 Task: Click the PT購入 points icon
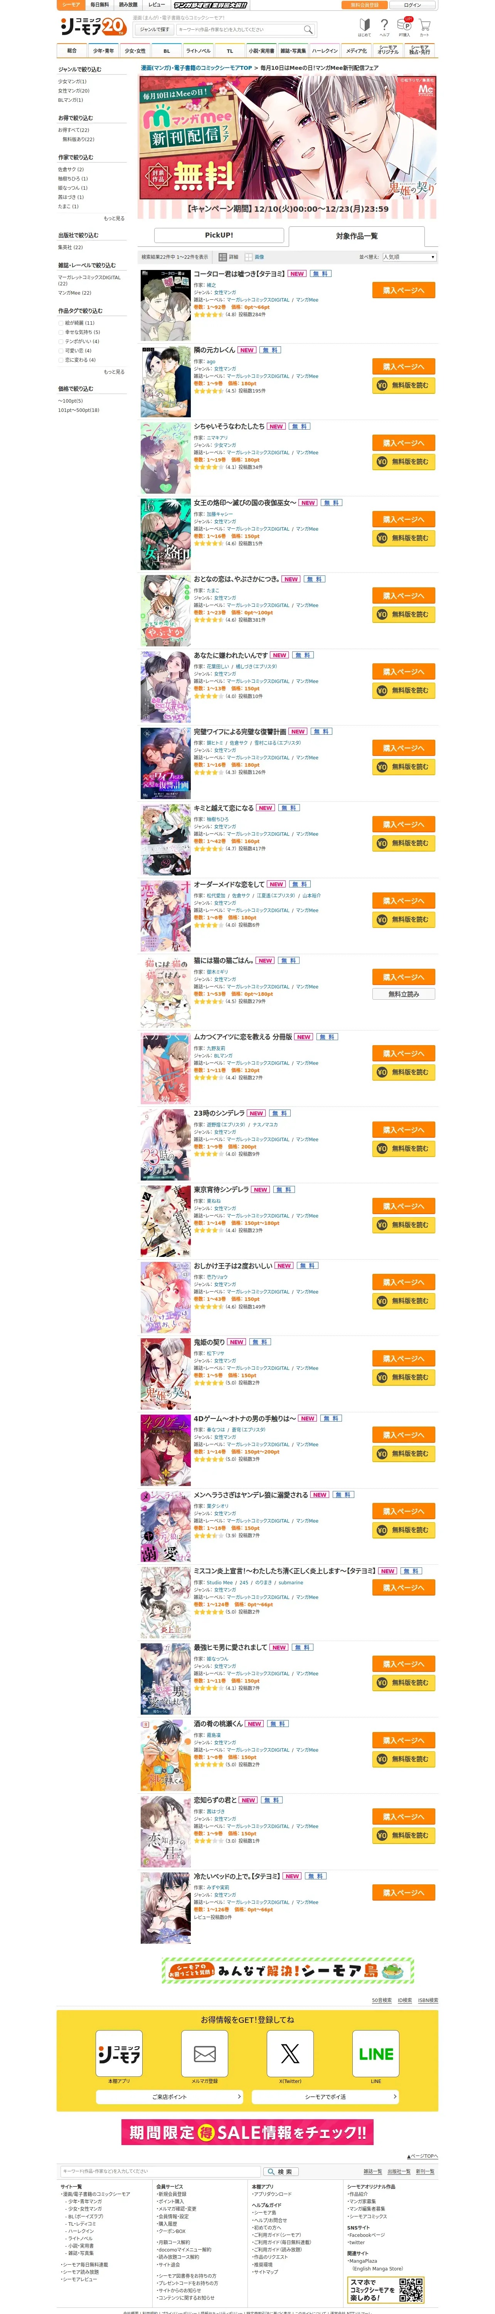[x=405, y=26]
